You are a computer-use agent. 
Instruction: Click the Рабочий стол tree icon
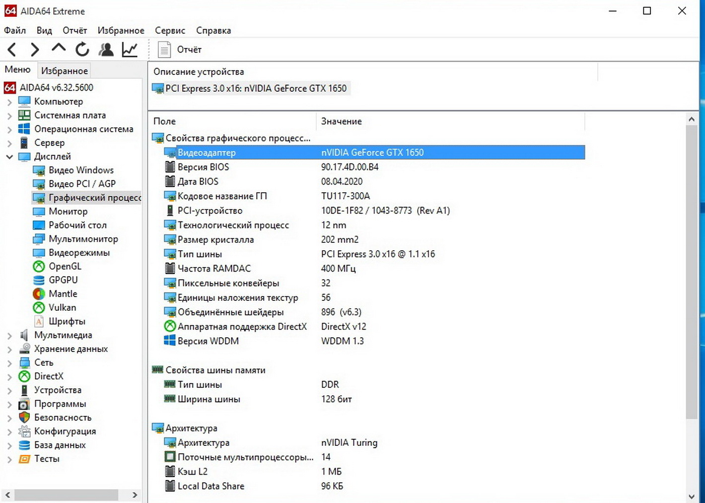coord(39,225)
